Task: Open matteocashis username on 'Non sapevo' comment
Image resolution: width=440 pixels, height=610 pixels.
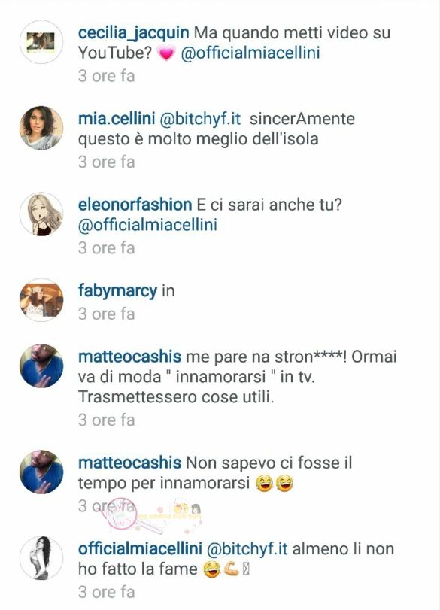Action: 129,463
